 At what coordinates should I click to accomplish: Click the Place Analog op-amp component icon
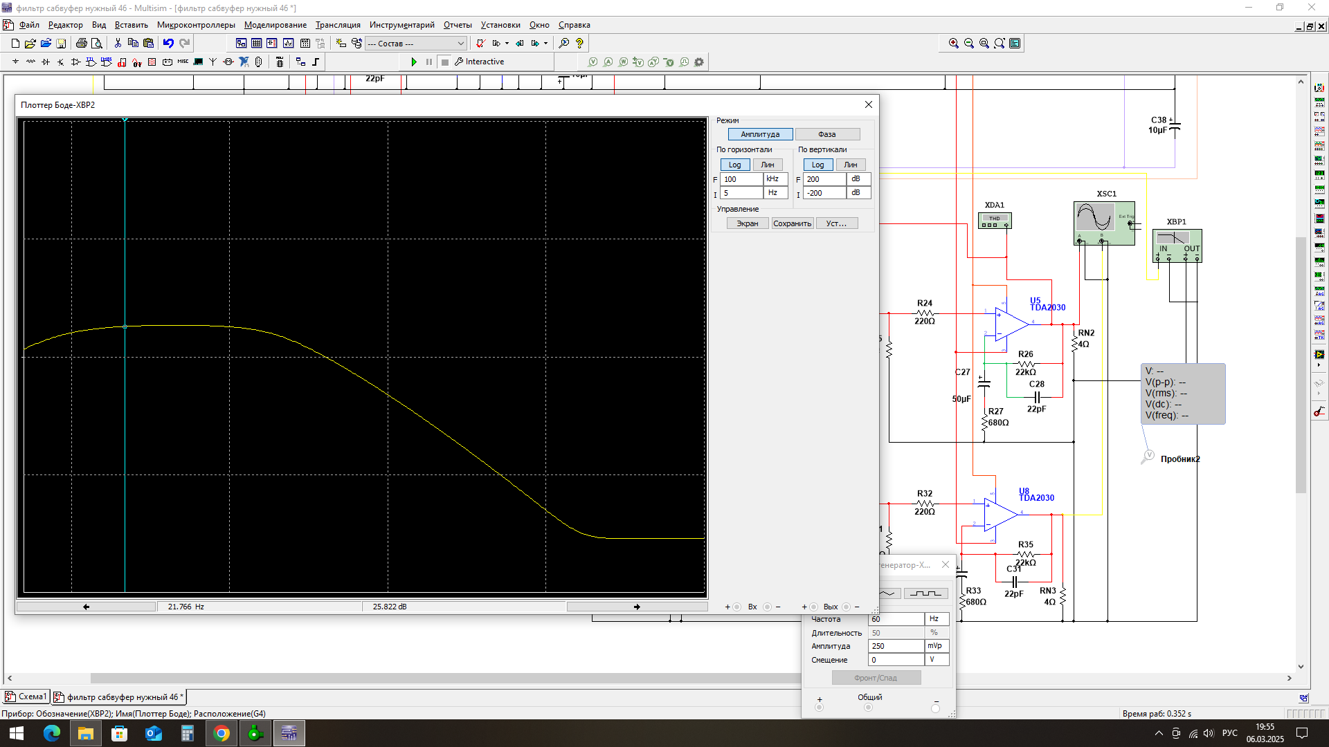76,62
